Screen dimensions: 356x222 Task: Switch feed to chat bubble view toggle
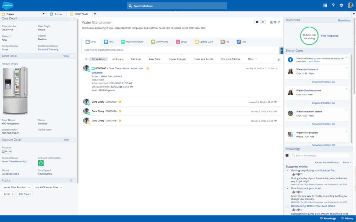click(x=257, y=22)
